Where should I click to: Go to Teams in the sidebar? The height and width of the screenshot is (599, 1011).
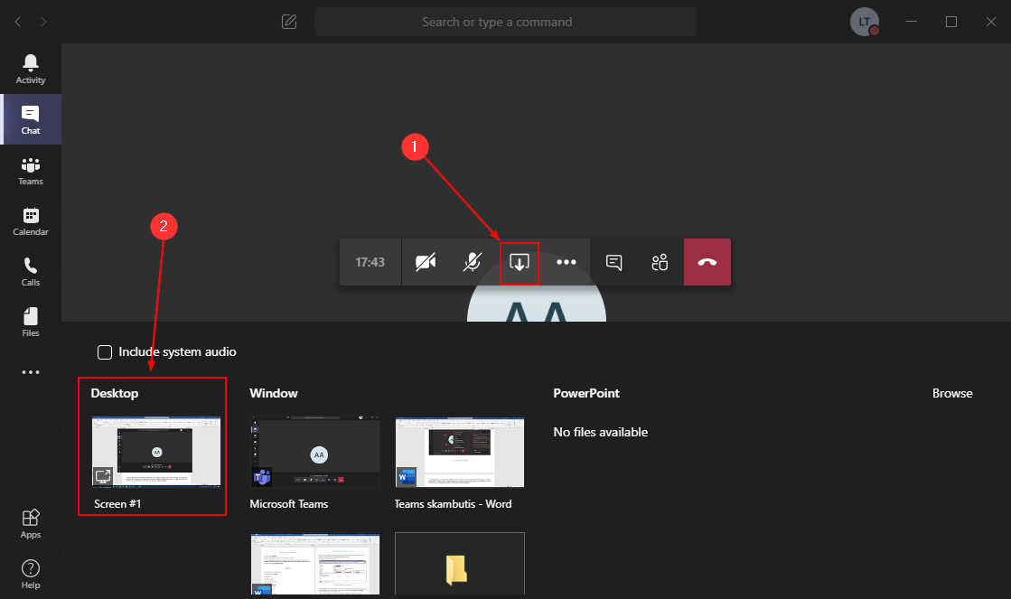click(x=31, y=170)
